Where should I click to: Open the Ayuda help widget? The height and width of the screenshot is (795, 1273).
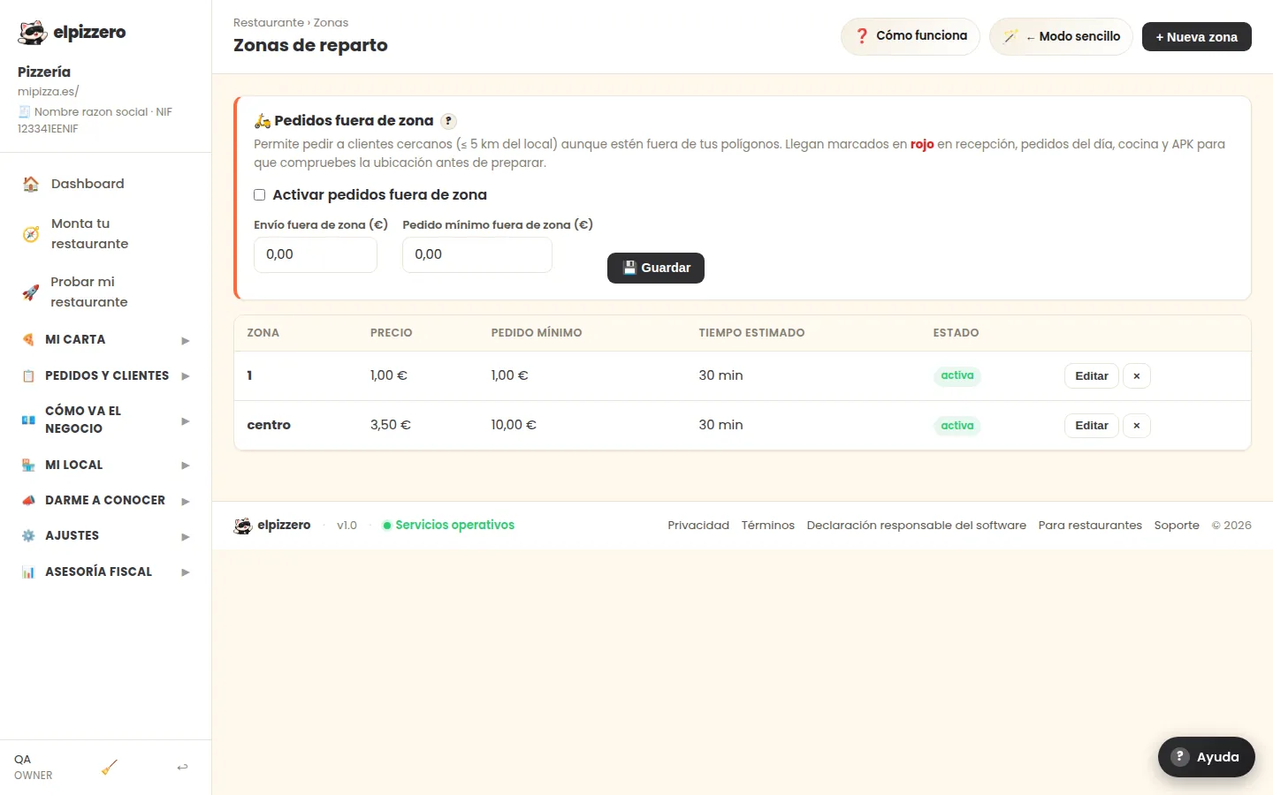[1207, 757]
